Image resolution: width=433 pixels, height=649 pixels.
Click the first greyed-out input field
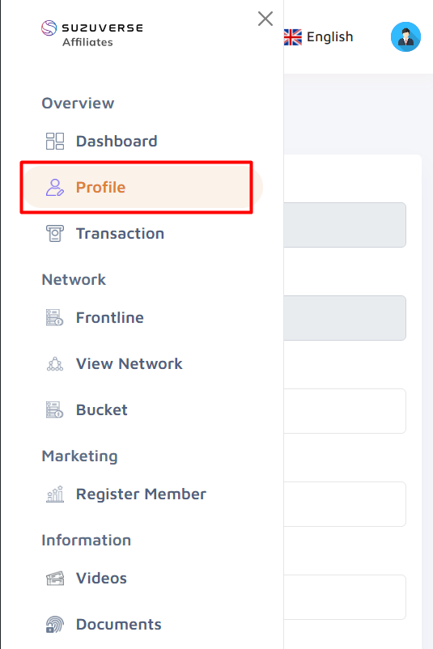pyautogui.click(x=345, y=225)
